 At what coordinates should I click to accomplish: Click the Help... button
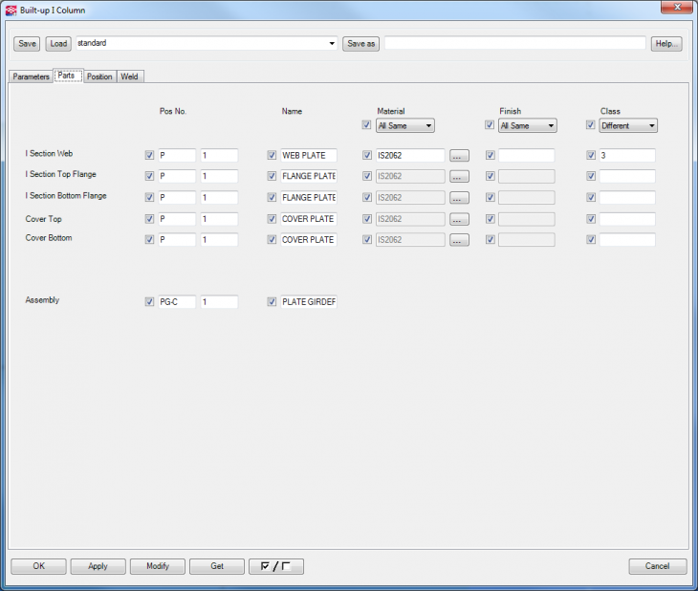point(666,44)
